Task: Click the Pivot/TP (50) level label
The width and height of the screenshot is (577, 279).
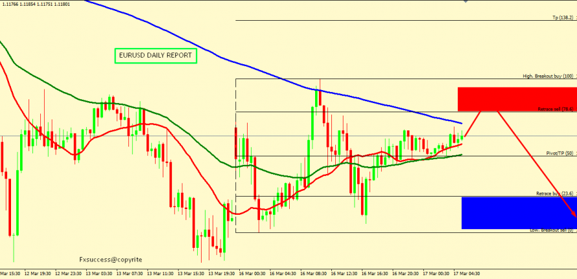Action: coord(559,153)
